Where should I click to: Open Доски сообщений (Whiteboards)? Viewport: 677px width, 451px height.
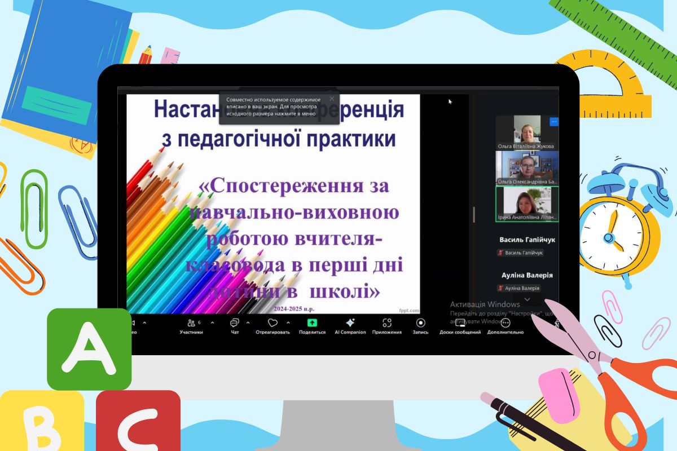tap(460, 324)
